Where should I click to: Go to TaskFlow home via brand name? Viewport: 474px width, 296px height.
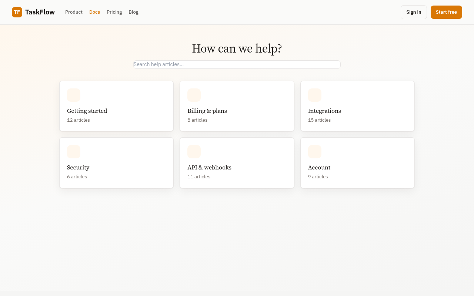[x=40, y=12]
